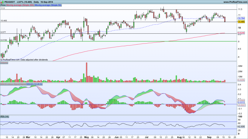Image resolution: width=248 pixels, height=139 pixels.
Task: Click the 0.0593 MACD value tag
Action: [241, 101]
